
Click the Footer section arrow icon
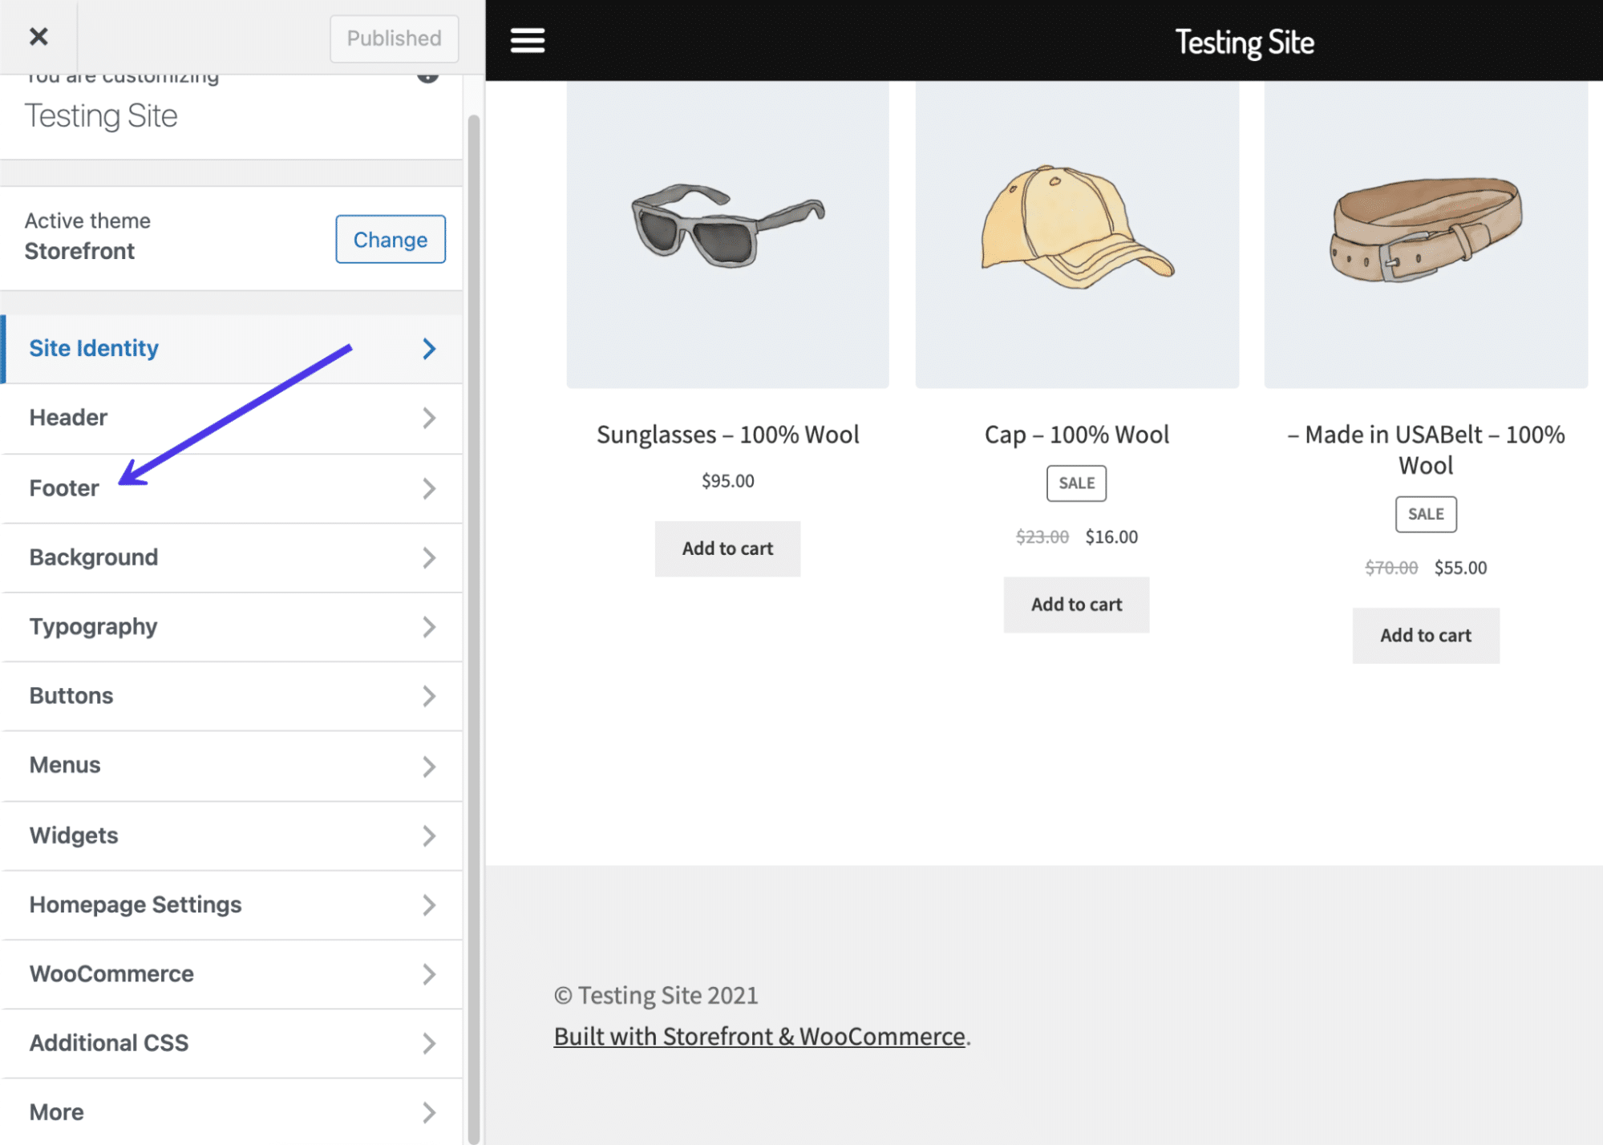point(430,487)
